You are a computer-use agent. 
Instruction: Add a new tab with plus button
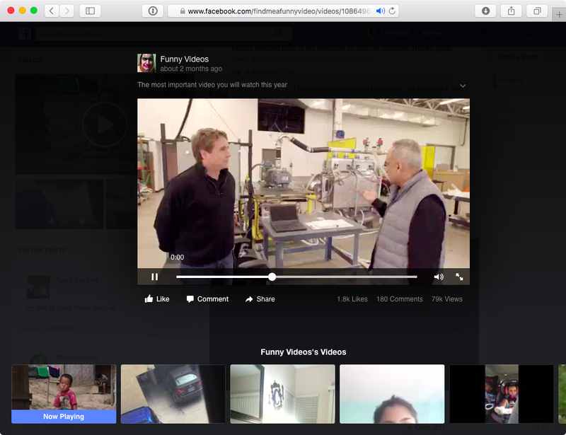pyautogui.click(x=559, y=15)
